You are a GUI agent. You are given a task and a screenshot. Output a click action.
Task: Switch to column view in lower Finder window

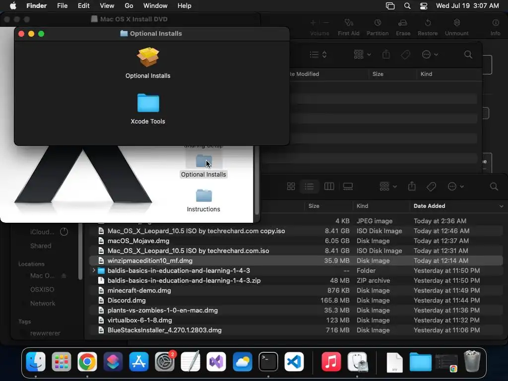click(329, 187)
